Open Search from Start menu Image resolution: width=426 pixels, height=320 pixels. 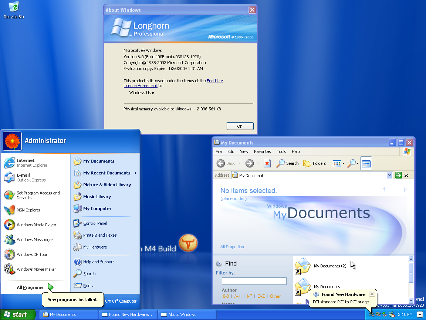[x=85, y=273]
